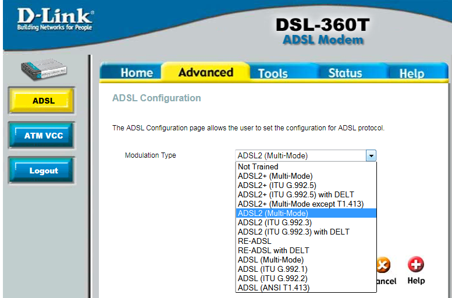Choose ADSL2 (ITU G.992.3) with DELT
The image size is (452, 298).
point(306,232)
